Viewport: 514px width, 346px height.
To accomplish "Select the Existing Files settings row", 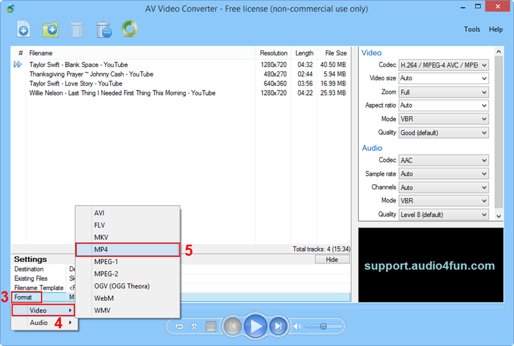I will (181, 278).
